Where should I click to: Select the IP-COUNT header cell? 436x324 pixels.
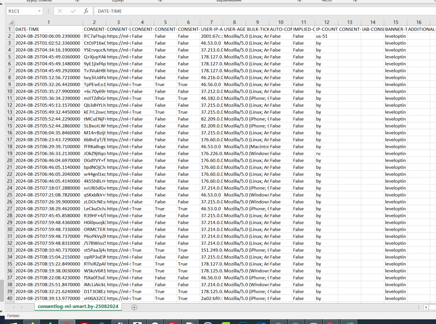[x=326, y=29]
